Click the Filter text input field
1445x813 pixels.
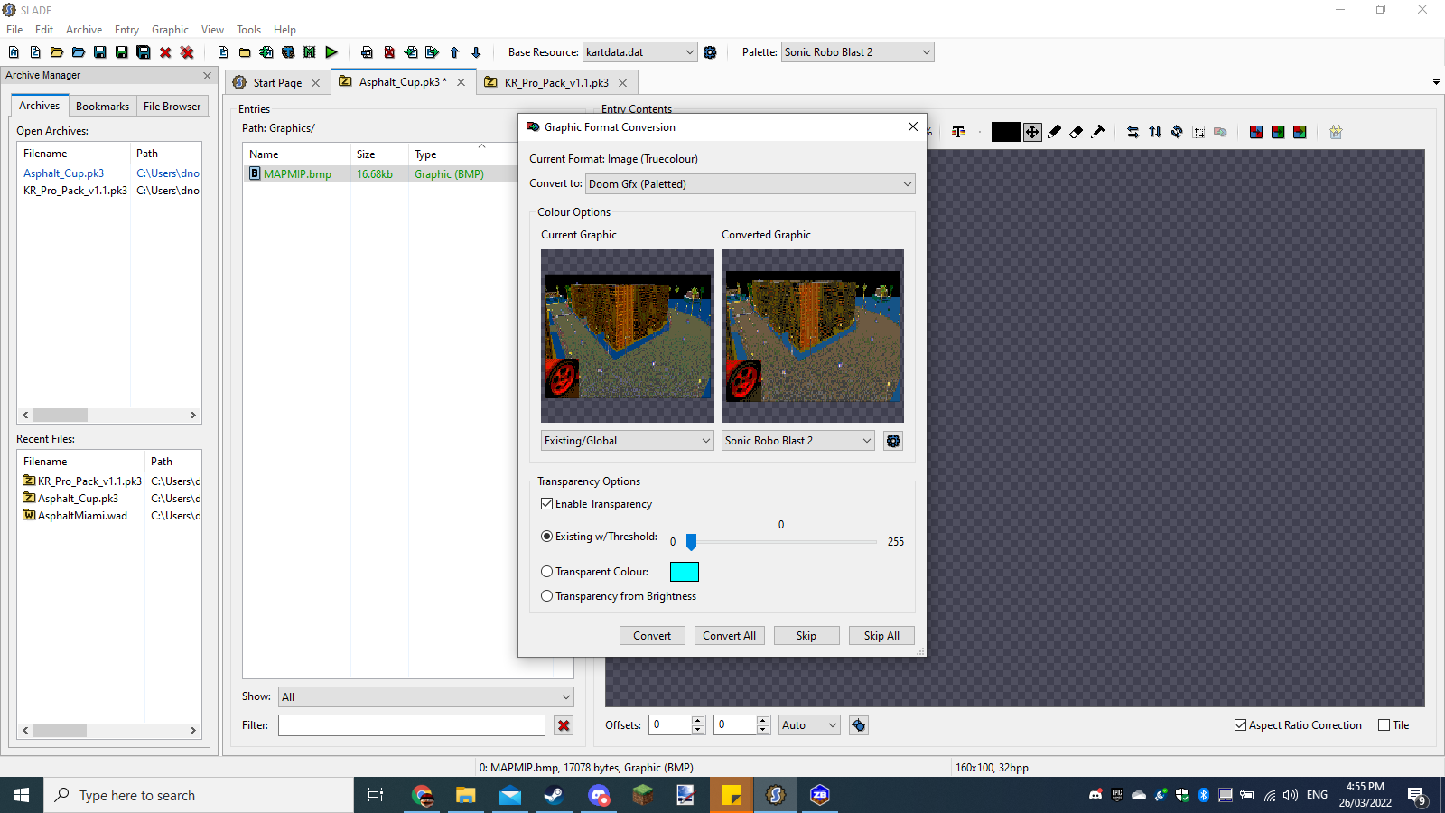tap(412, 725)
